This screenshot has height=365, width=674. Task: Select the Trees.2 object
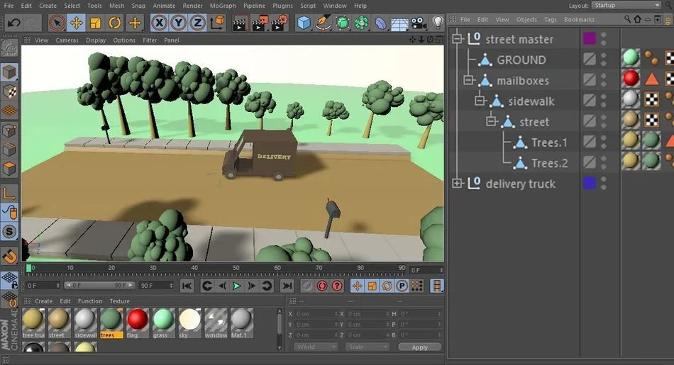click(x=549, y=163)
